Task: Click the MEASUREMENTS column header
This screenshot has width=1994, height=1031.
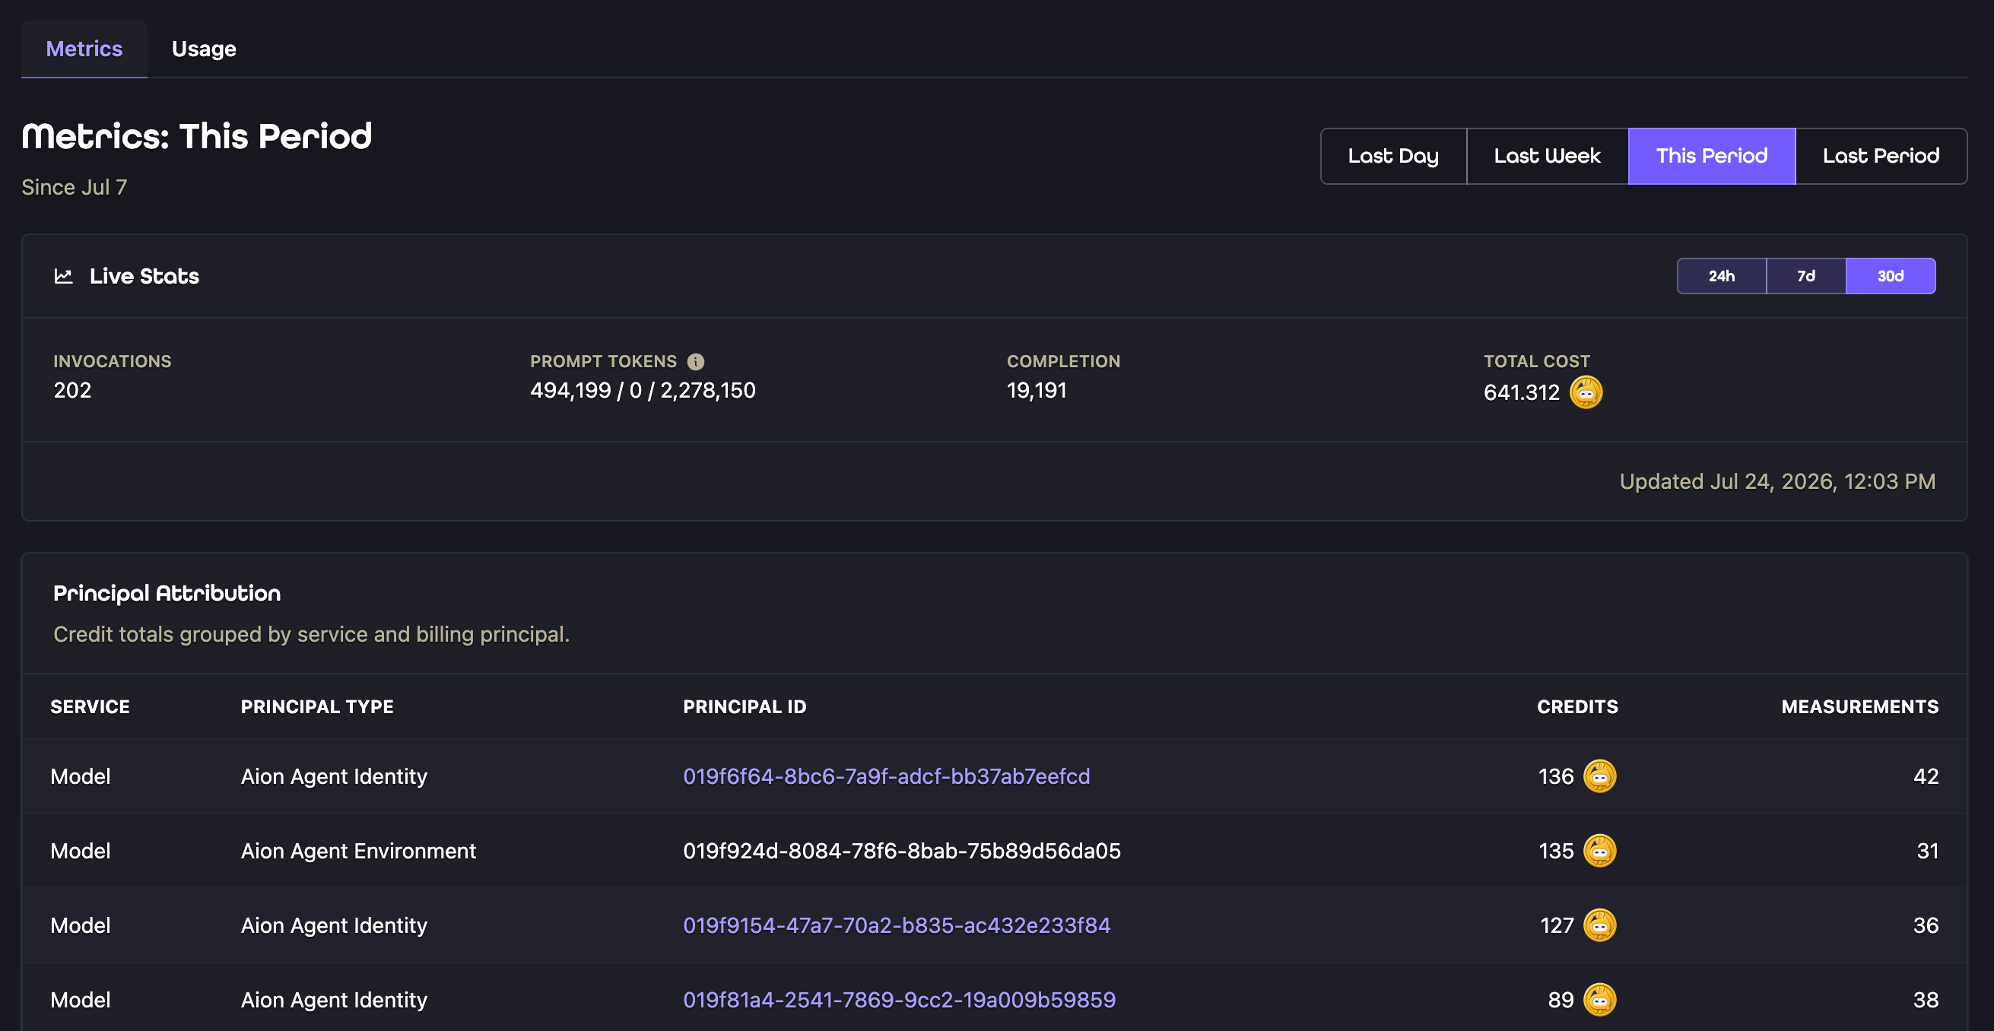Action: (x=1859, y=706)
